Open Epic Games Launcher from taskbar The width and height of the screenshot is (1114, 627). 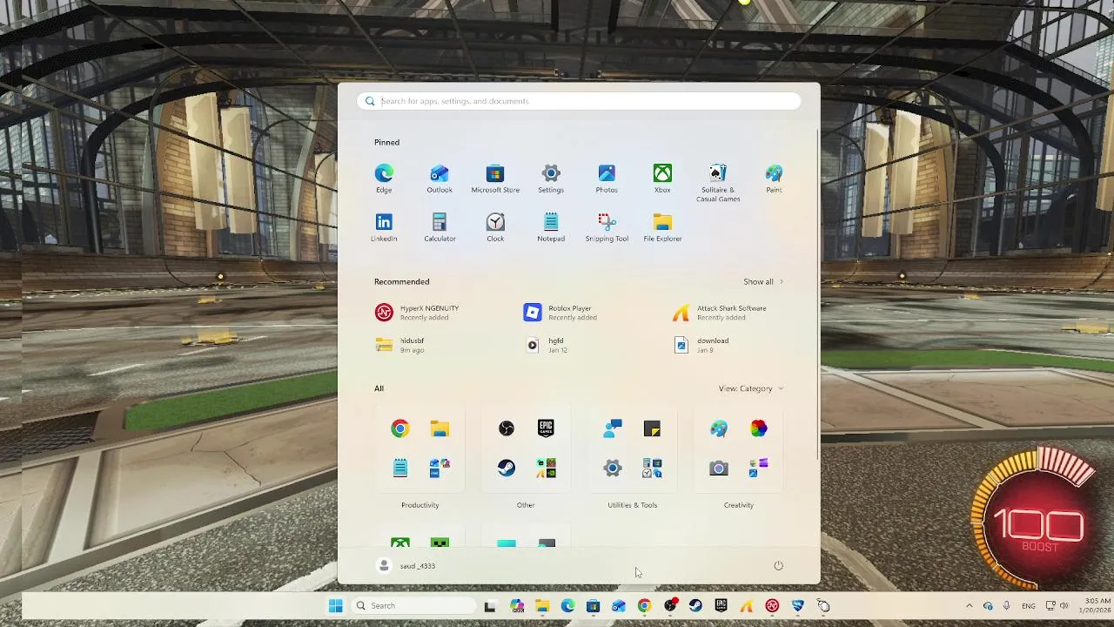point(721,606)
